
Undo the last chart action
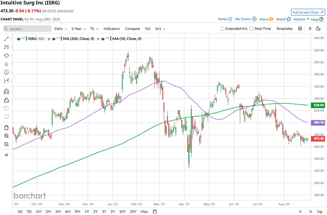tap(6, 108)
